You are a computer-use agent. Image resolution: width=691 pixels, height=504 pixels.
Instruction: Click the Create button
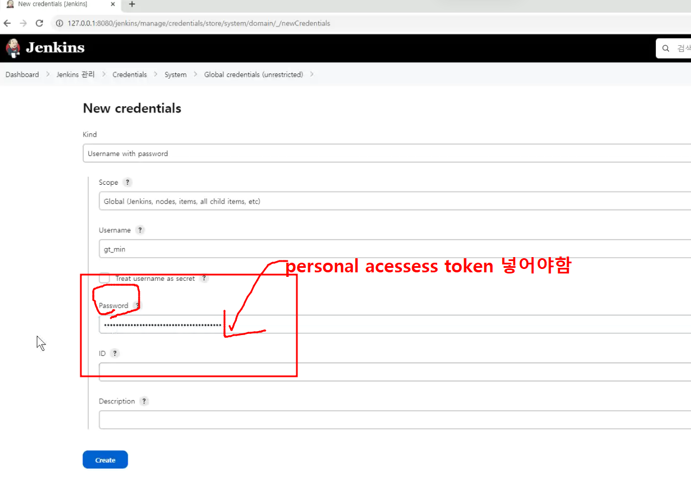click(x=105, y=460)
